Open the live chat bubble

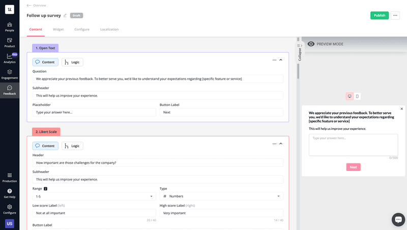[398, 220]
